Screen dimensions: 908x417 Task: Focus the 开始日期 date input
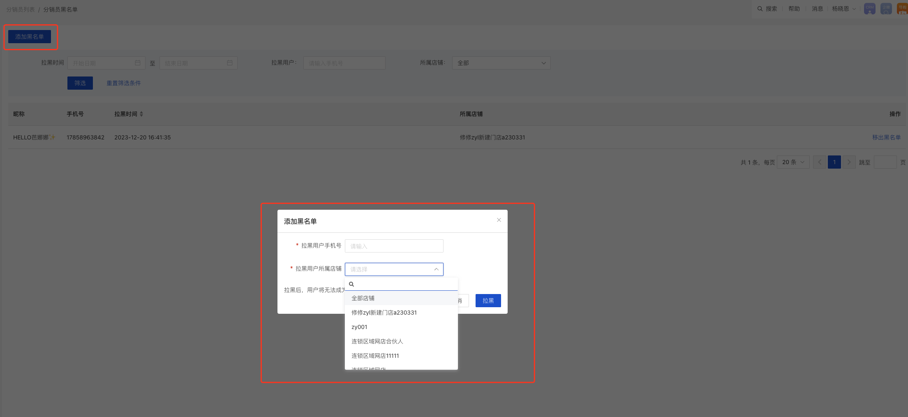tap(106, 63)
